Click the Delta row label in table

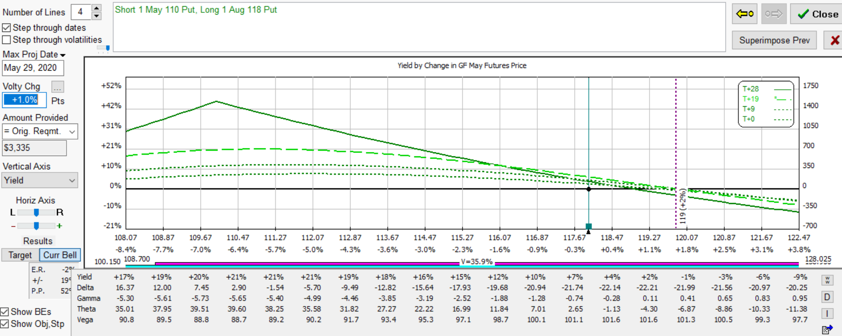[85, 288]
